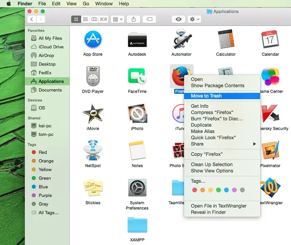Select the DVD Player app icon

pyautogui.click(x=93, y=76)
